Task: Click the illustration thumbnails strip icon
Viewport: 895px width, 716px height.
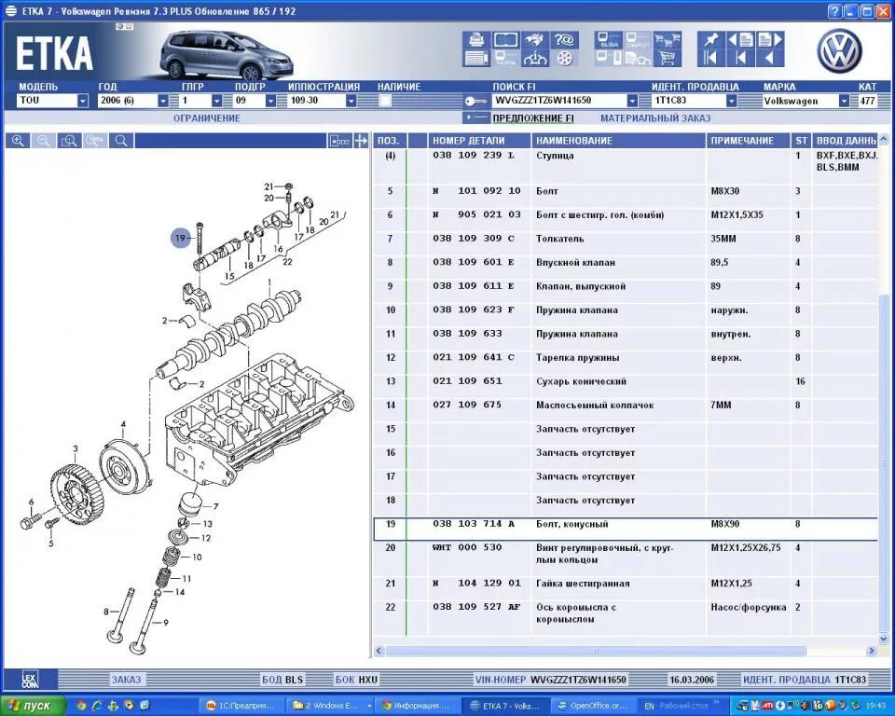Action: coord(339,141)
